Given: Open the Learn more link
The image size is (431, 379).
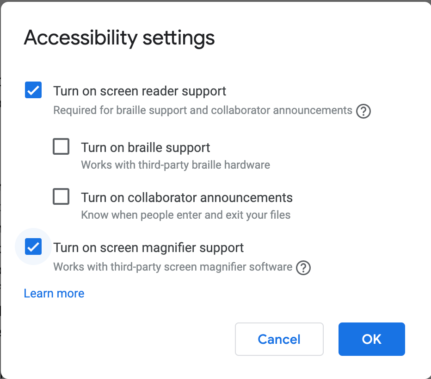Looking at the screenshot, I should point(54,293).
